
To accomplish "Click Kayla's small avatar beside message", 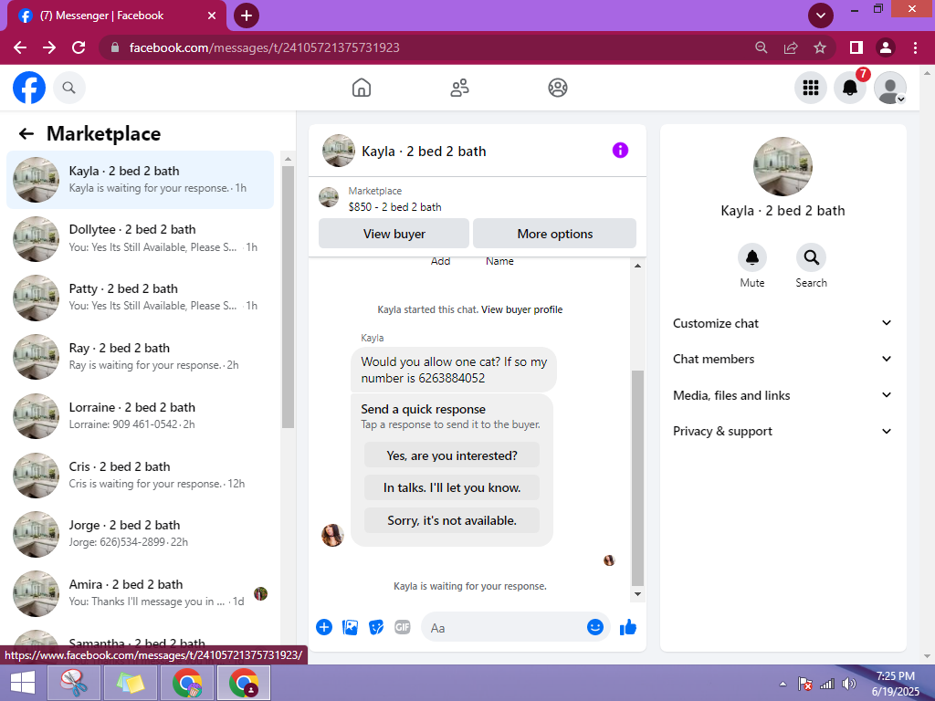I will (x=332, y=535).
